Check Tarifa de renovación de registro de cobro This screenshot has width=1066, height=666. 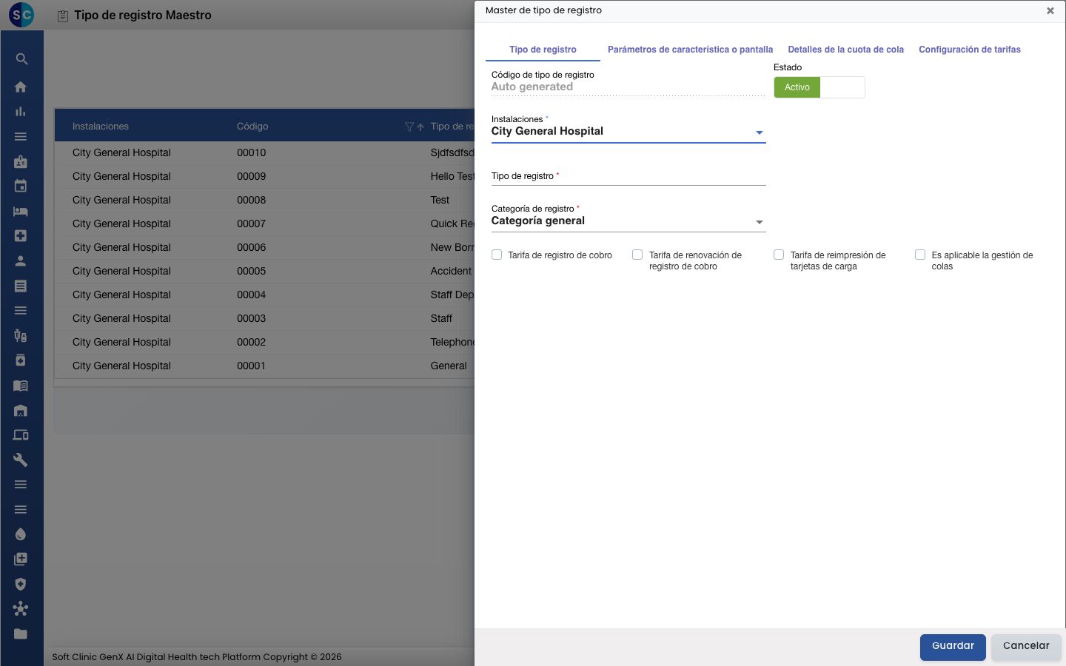pos(637,255)
